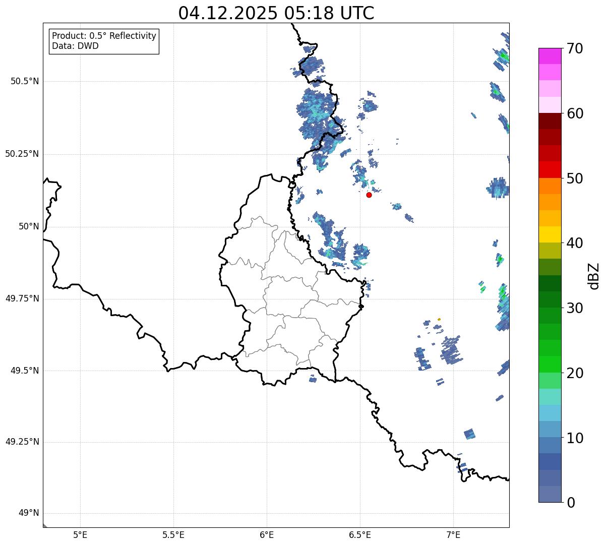Click the bright red colorbar segment at 50
The width and height of the screenshot is (606, 545).
(550, 169)
